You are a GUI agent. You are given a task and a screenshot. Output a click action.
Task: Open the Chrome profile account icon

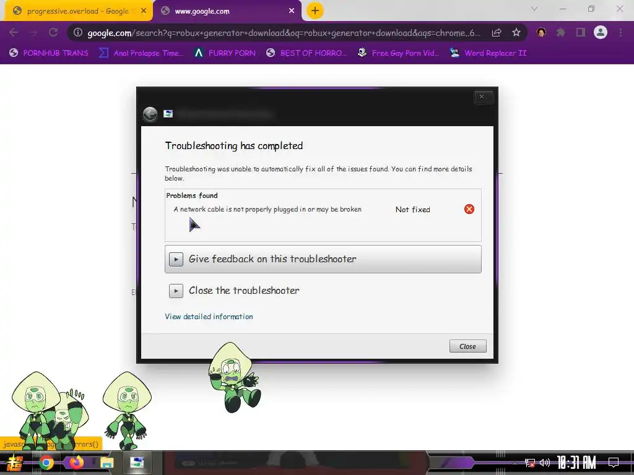tap(601, 33)
